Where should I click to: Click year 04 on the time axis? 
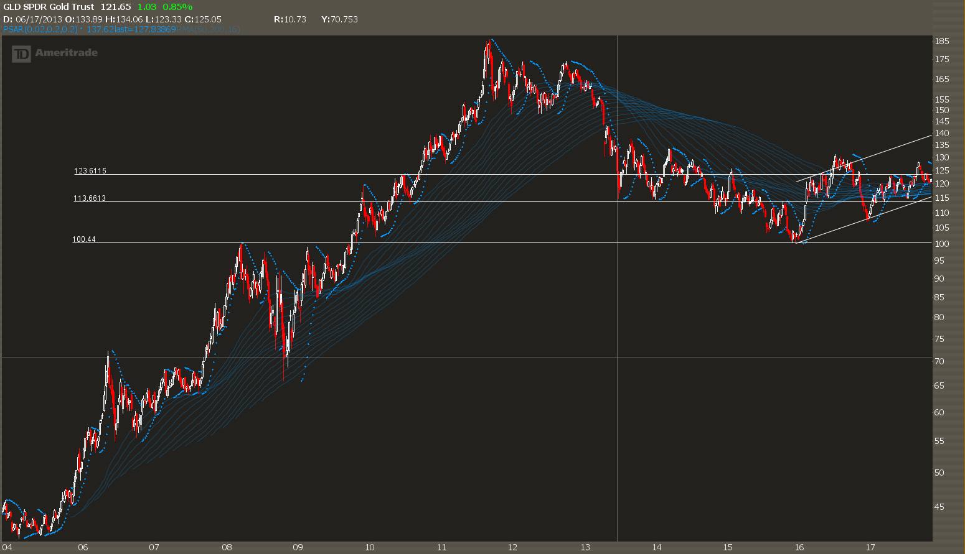click(7, 548)
